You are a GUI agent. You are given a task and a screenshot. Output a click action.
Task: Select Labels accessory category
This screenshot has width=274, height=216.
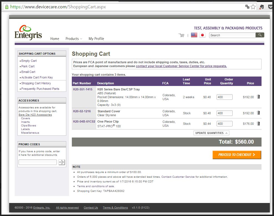coord(25,129)
